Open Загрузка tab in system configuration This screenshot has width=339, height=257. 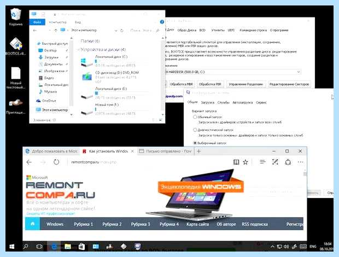207,102
